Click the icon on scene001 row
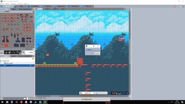185x104 pixels. click(x=30, y=66)
